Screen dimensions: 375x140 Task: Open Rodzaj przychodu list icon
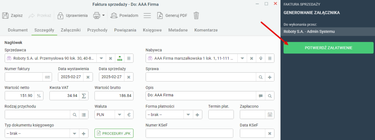click(84, 114)
